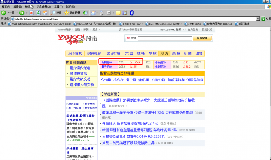Click the green Go arrow button
This screenshot has width=271, height=160.
[x=263, y=19]
